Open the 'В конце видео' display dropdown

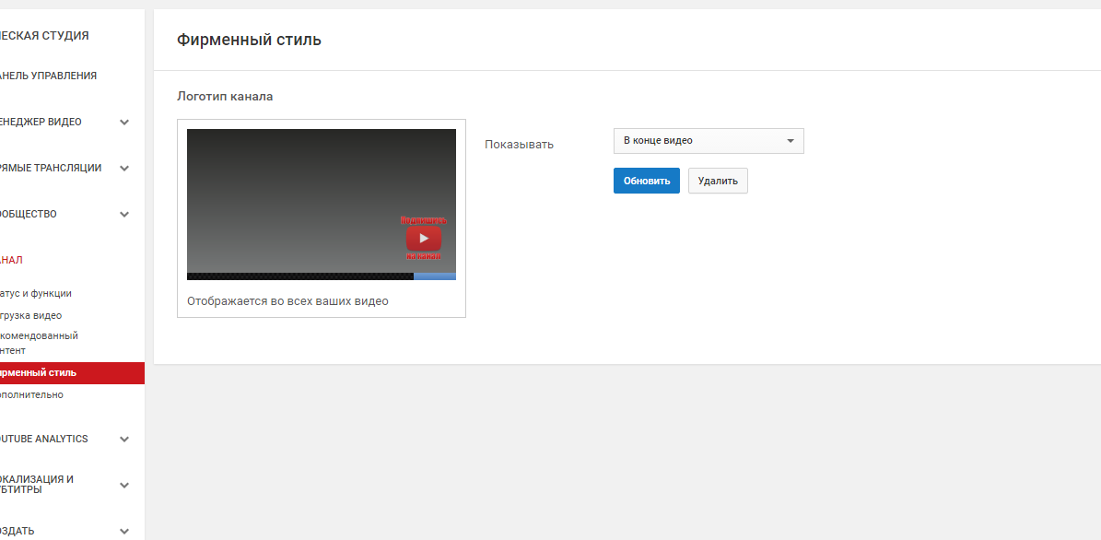tap(708, 141)
